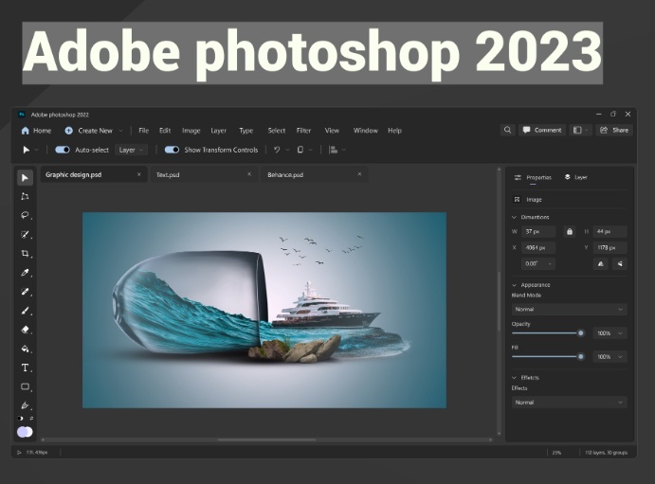The height and width of the screenshot is (484, 655).
Task: Open the Layer menu
Action: (218, 131)
